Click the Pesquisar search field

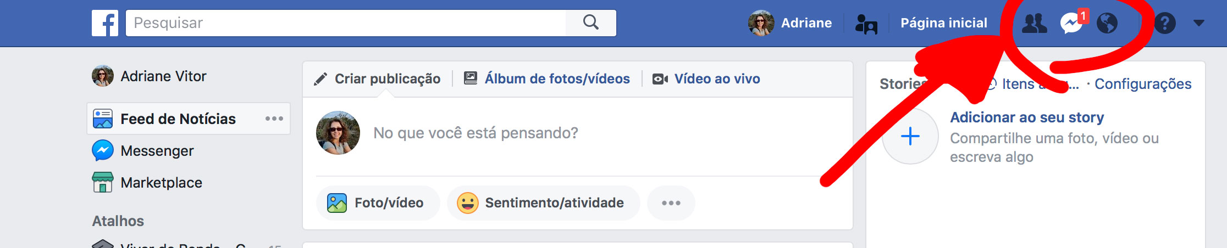coord(346,23)
